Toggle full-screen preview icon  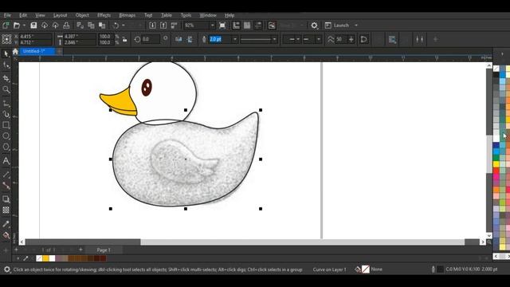click(x=222, y=26)
